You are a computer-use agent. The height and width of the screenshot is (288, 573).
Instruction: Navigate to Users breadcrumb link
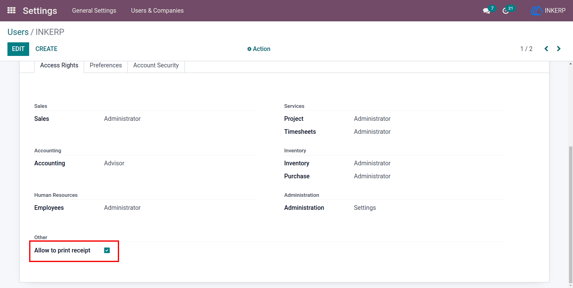coord(18,32)
